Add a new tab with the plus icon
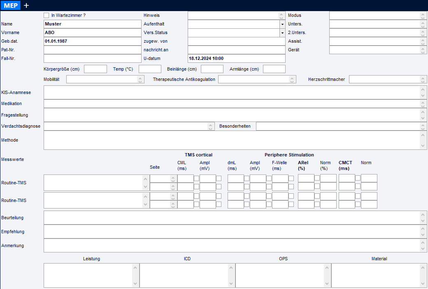The image size is (428, 289). (x=26, y=5)
